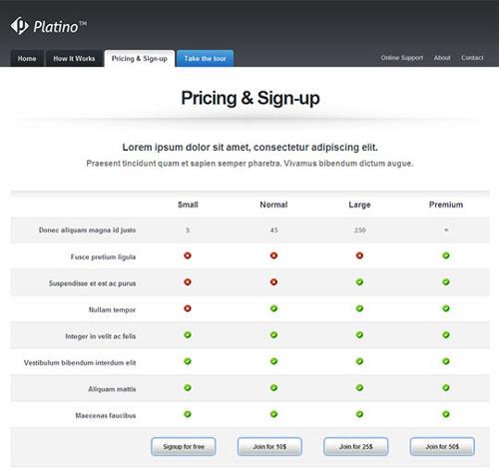The height and width of the screenshot is (471, 499).
Task: Click the value 45 under Normal
Action: pos(273,231)
